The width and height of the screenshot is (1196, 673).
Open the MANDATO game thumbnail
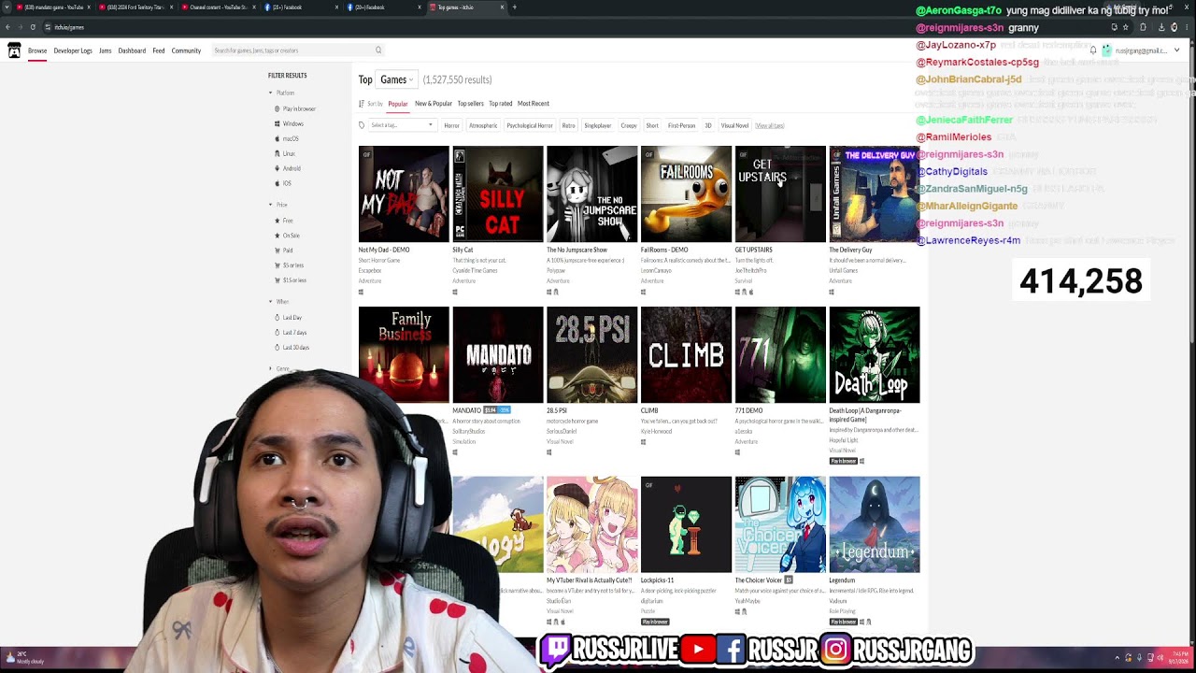point(498,355)
